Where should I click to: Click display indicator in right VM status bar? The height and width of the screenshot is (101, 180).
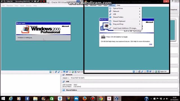[x=148, y=72]
